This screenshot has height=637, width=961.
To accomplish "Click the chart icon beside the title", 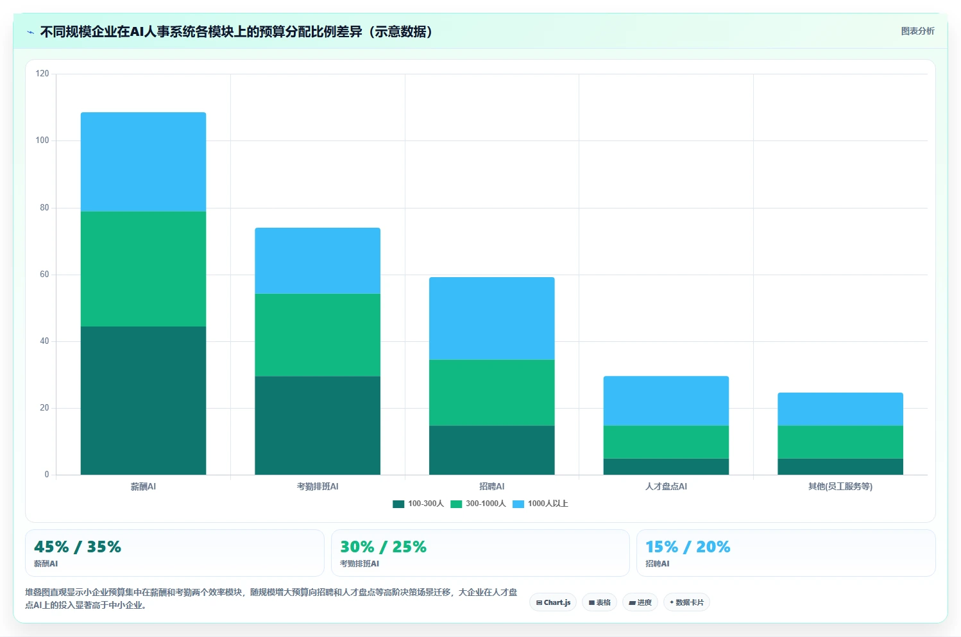I will (x=30, y=32).
